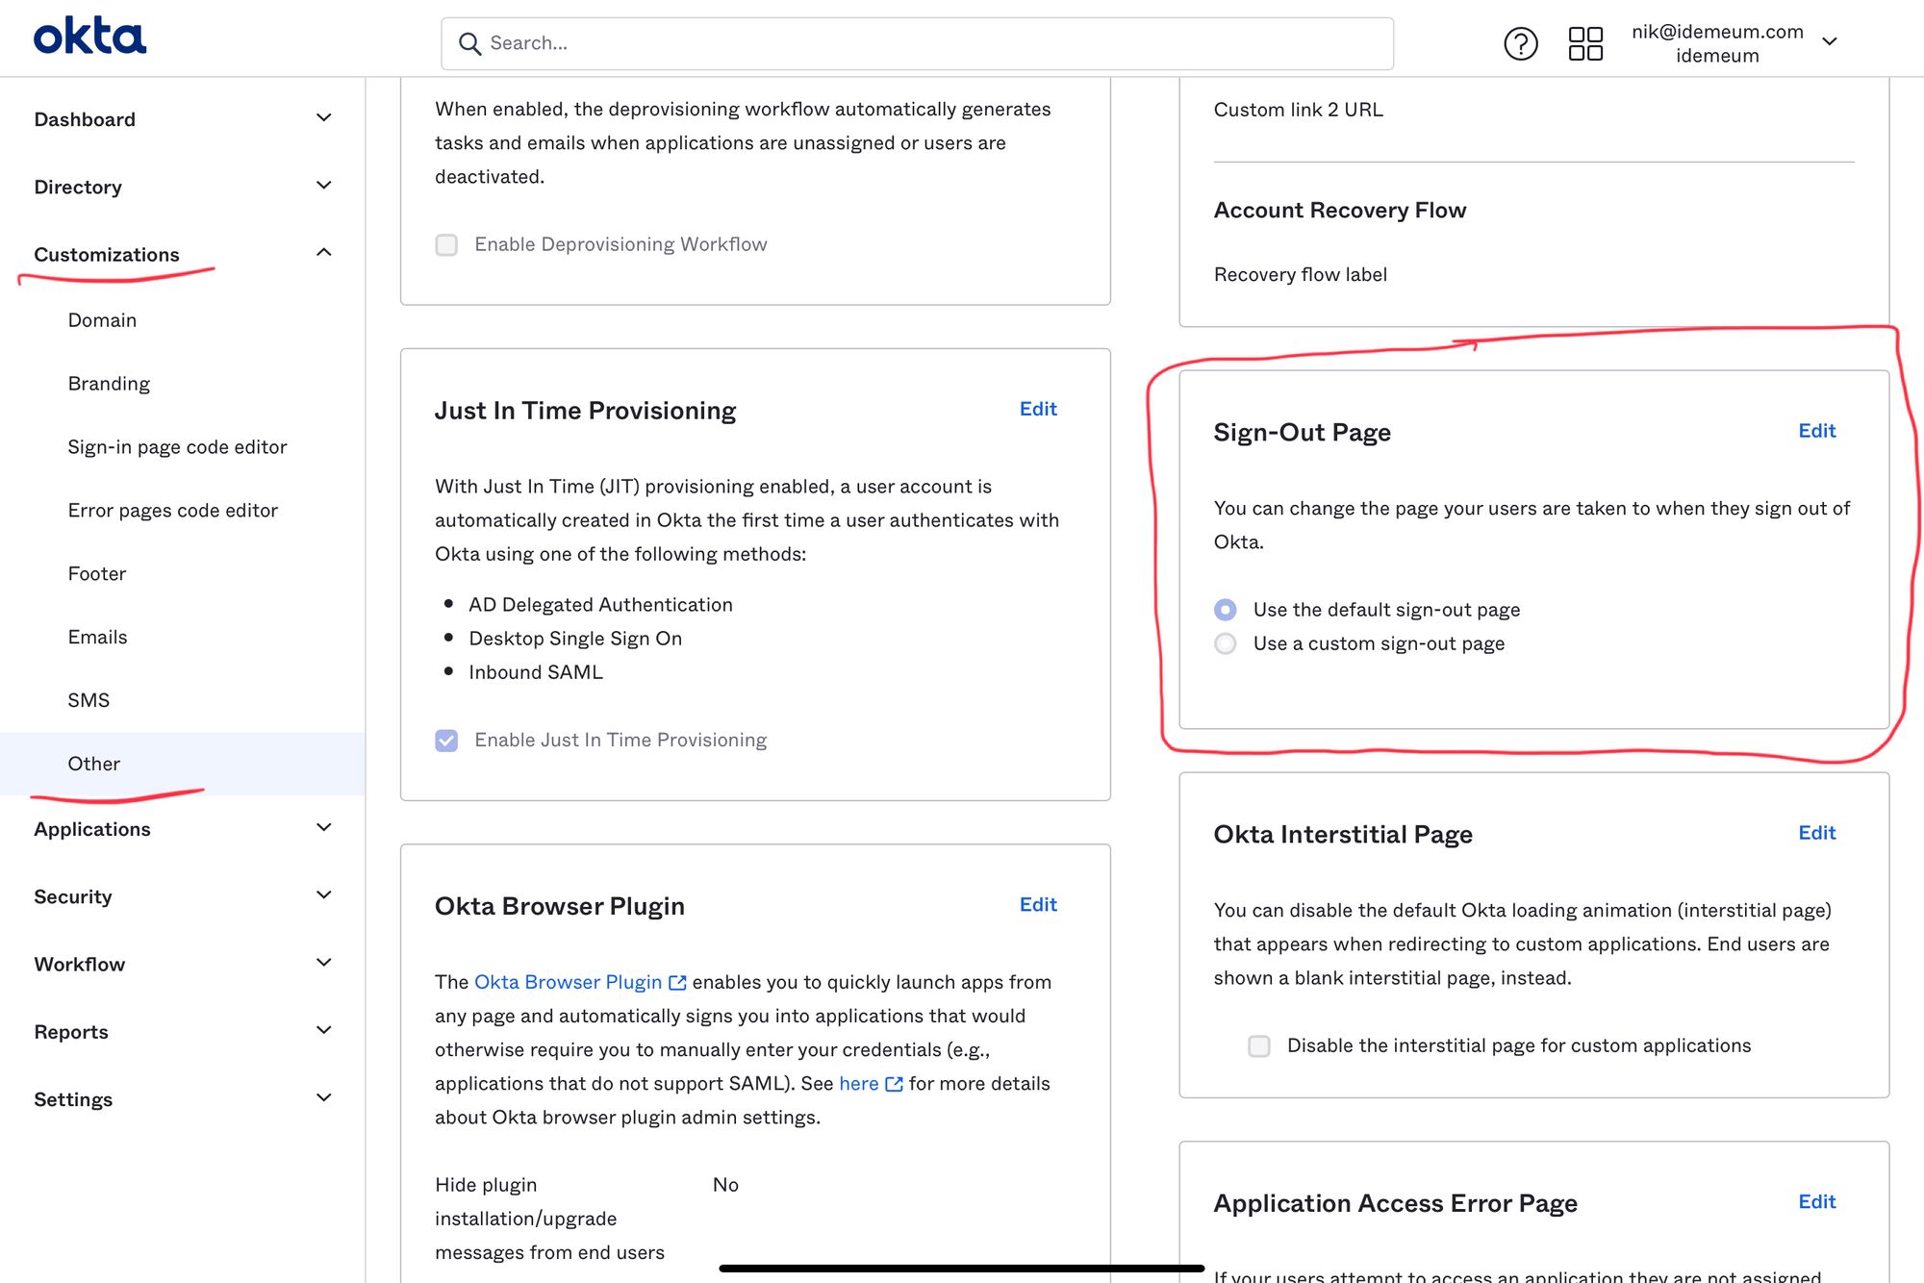
Task: Open Sign-in page code editor
Action: click(x=177, y=447)
